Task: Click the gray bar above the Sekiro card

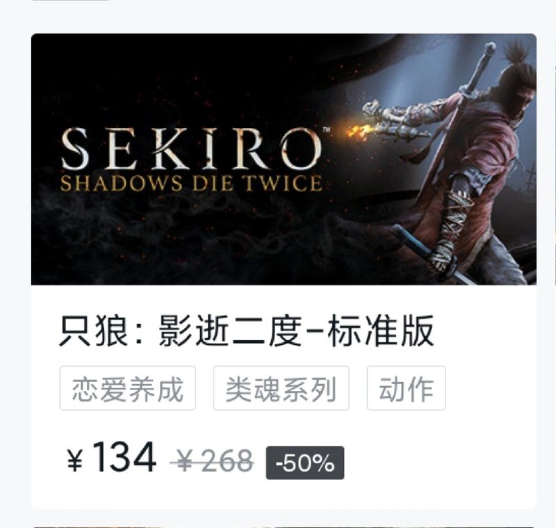Action: tap(70, 1)
